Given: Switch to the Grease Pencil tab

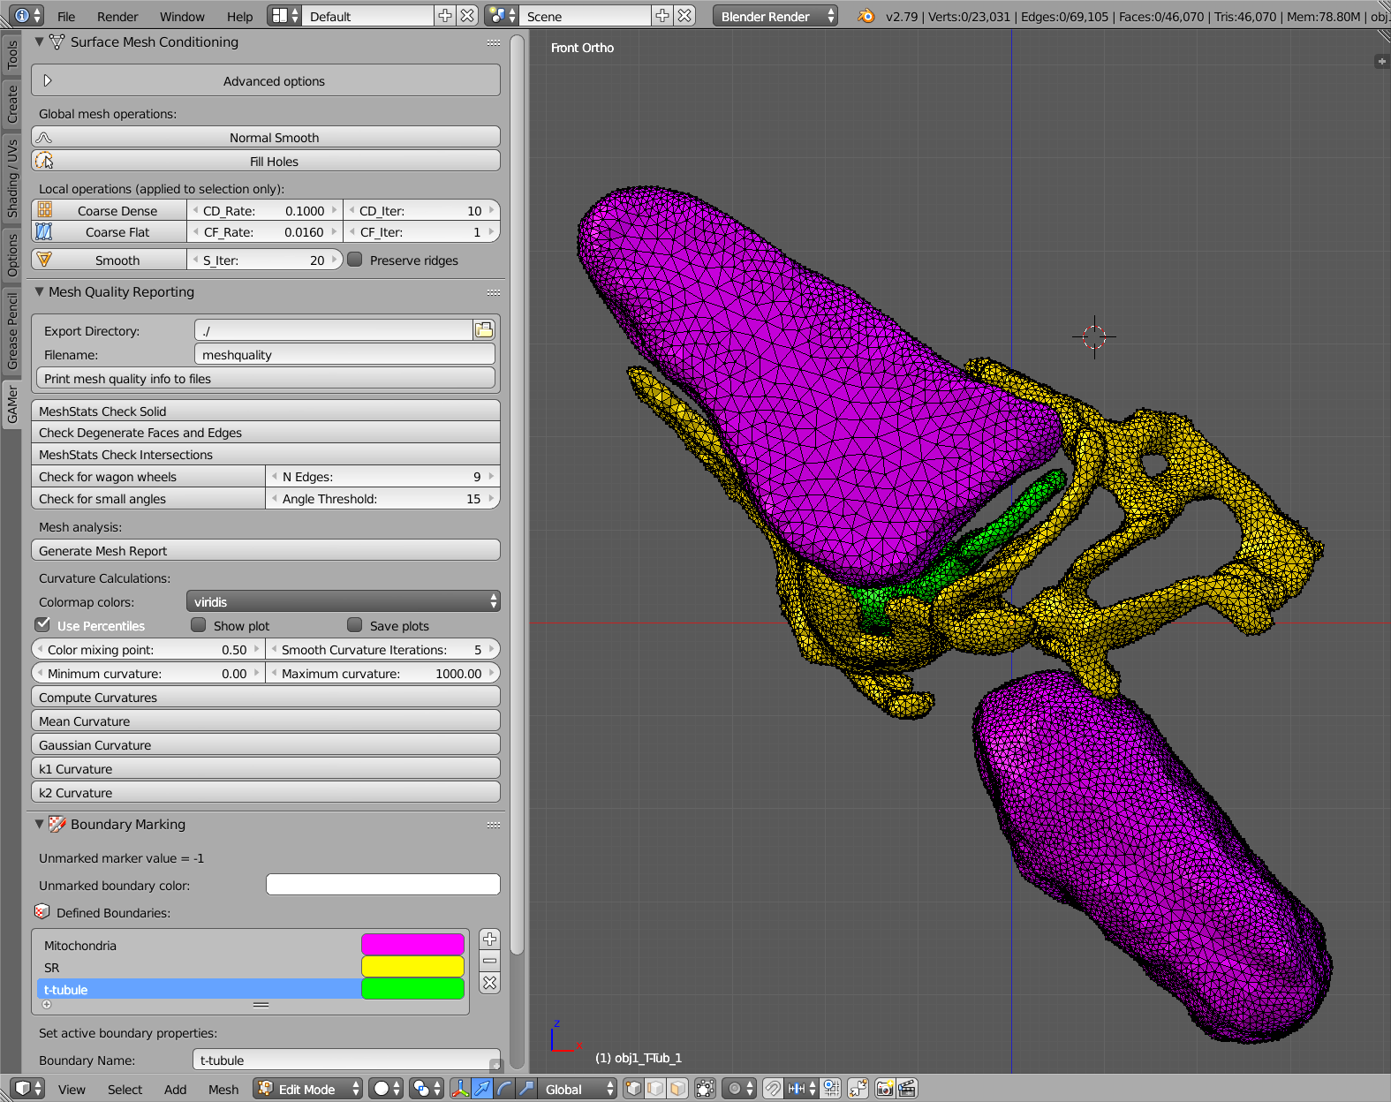Looking at the screenshot, I should point(12,330).
